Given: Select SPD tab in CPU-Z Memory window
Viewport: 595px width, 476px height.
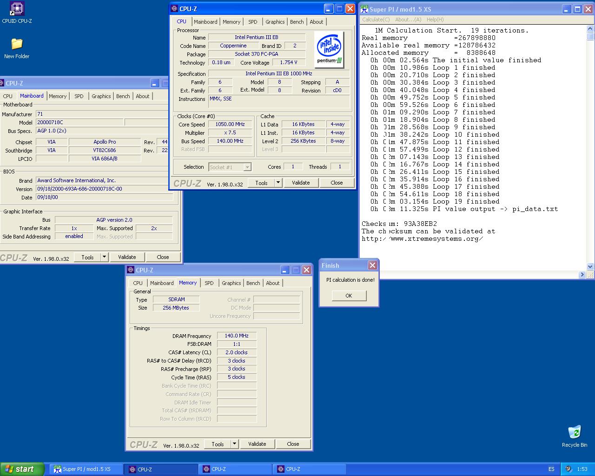Looking at the screenshot, I should click(x=209, y=283).
